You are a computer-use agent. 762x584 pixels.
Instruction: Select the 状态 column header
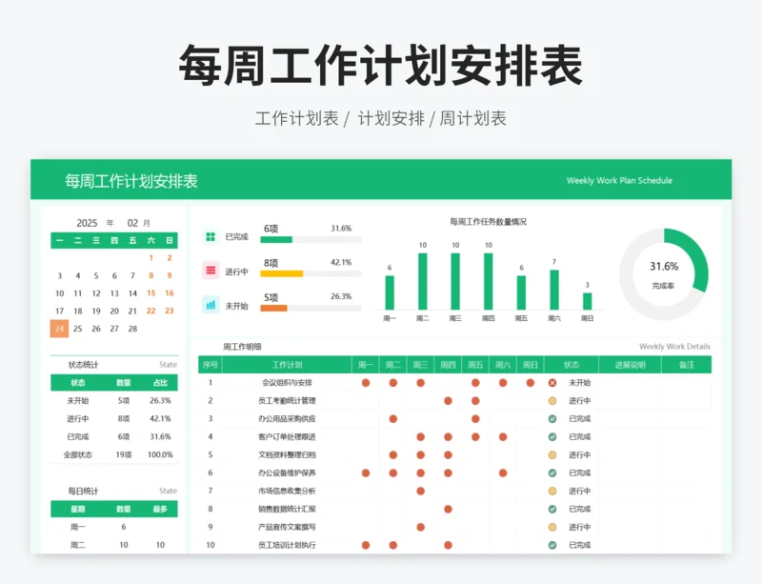573,362
